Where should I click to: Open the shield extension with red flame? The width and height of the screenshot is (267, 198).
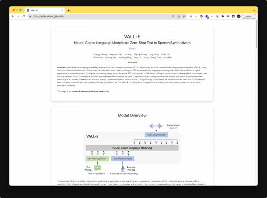tap(217, 16)
